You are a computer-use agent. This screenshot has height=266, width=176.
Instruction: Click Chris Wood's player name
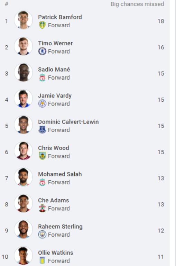(x=53, y=148)
